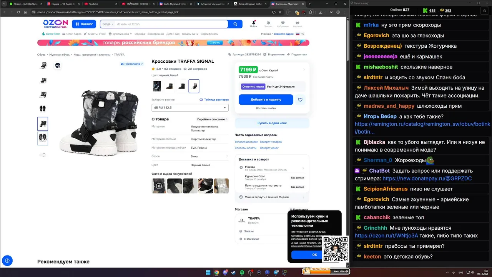Open Telegram from the taskbar
Viewport: 492px width, 277px height.
tap(276, 272)
